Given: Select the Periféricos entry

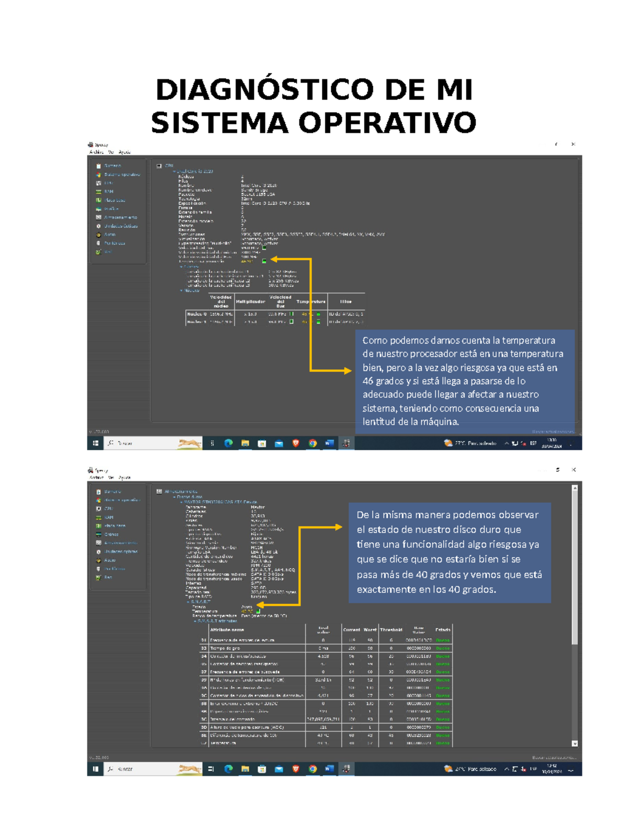Looking at the screenshot, I should pyautogui.click(x=114, y=243).
